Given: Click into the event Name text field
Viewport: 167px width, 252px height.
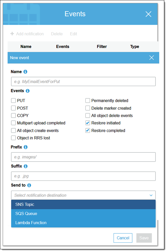Looking at the screenshot, I should coord(83,82).
